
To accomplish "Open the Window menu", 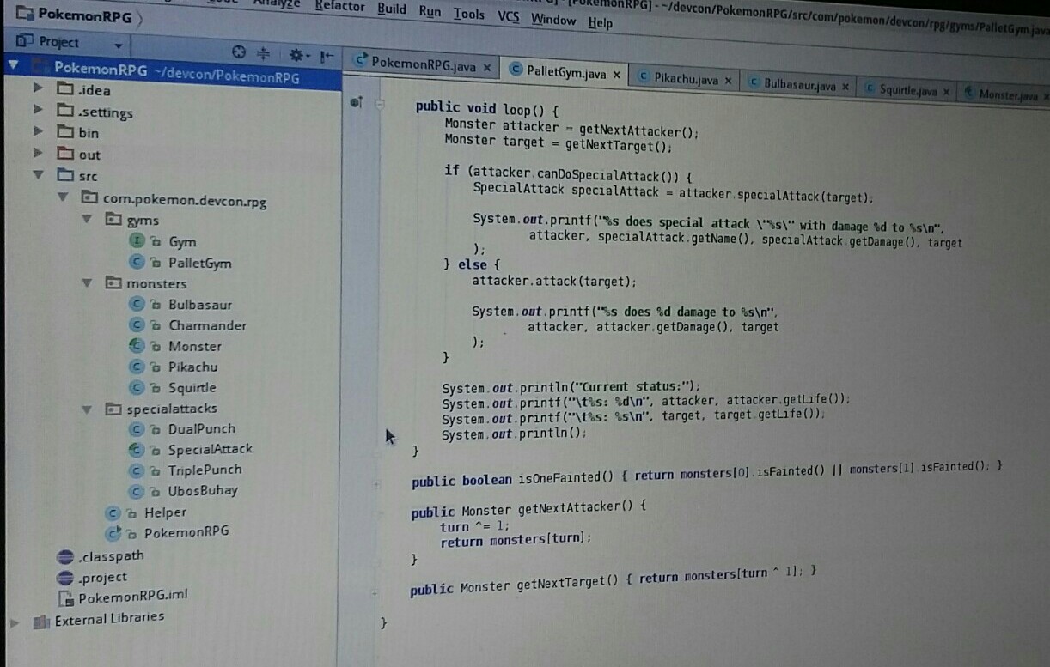I will click(x=553, y=20).
